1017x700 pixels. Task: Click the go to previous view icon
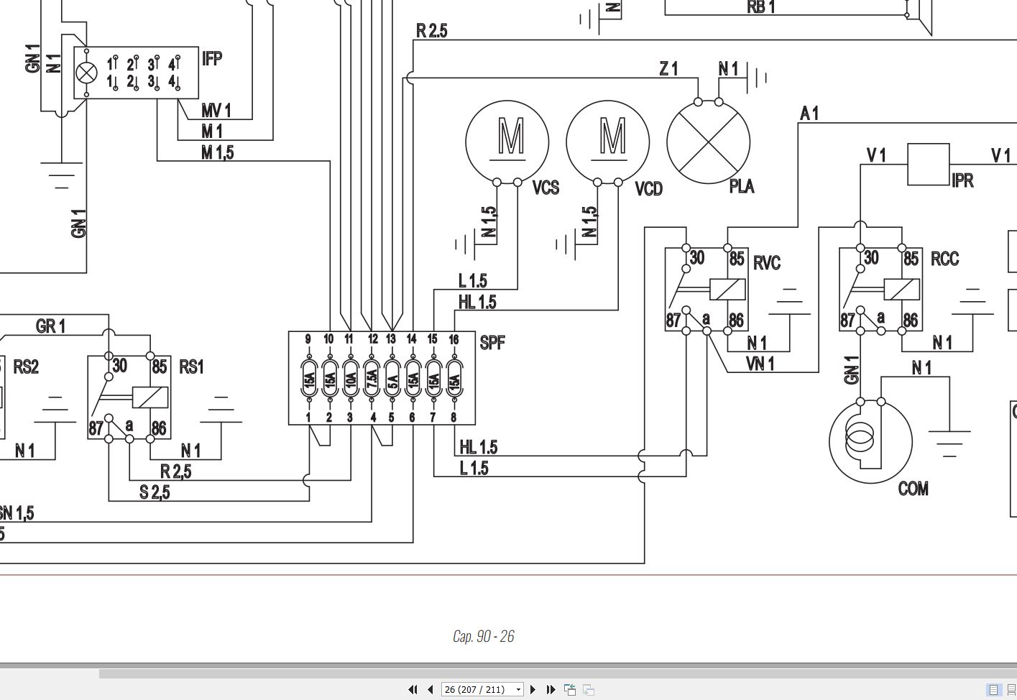click(570, 690)
